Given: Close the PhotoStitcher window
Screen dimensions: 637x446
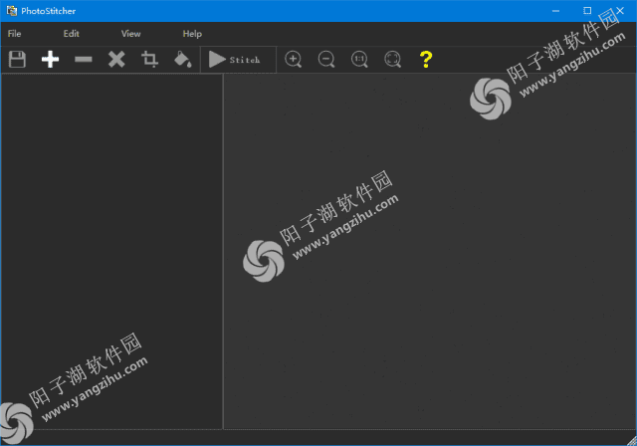Looking at the screenshot, I should tap(620, 11).
